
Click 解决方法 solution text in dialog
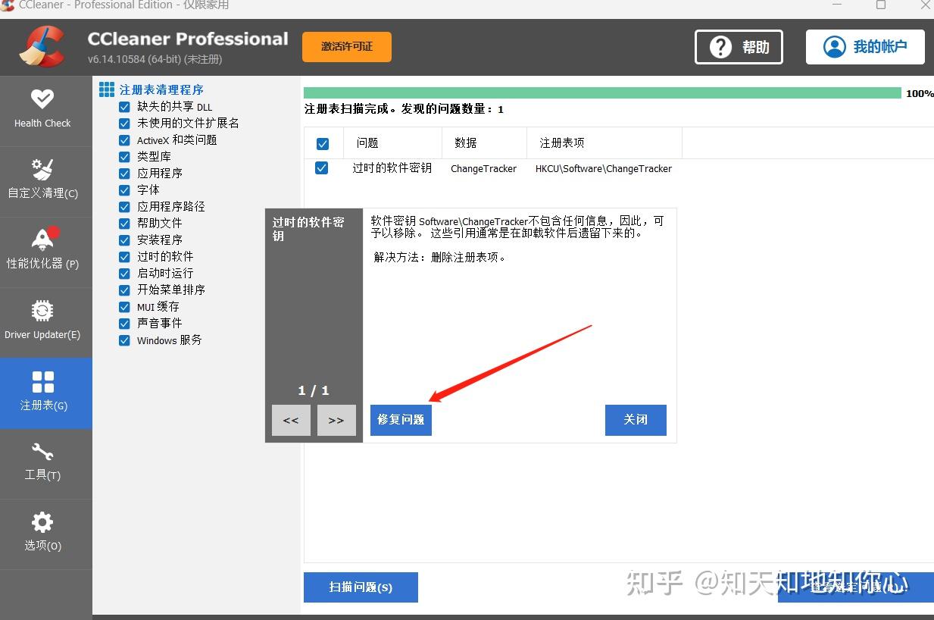tap(440, 257)
